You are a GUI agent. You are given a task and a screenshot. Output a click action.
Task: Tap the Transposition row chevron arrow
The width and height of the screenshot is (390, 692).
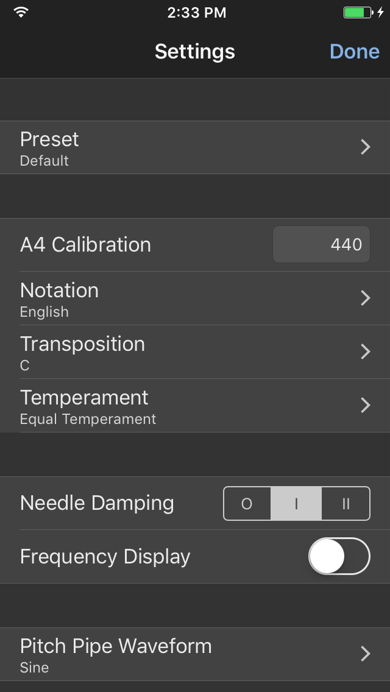[366, 351]
